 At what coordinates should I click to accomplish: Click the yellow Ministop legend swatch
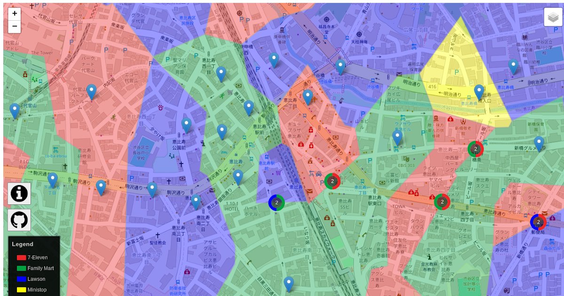pyautogui.click(x=21, y=290)
